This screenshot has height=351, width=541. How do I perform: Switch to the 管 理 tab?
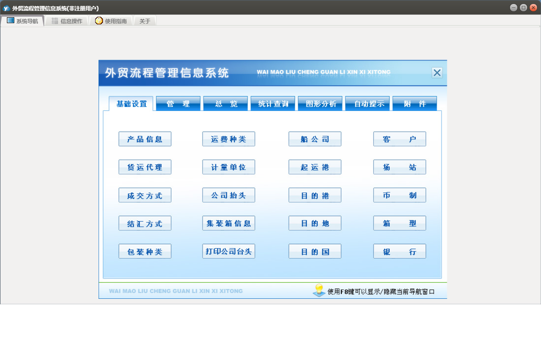[x=178, y=103]
